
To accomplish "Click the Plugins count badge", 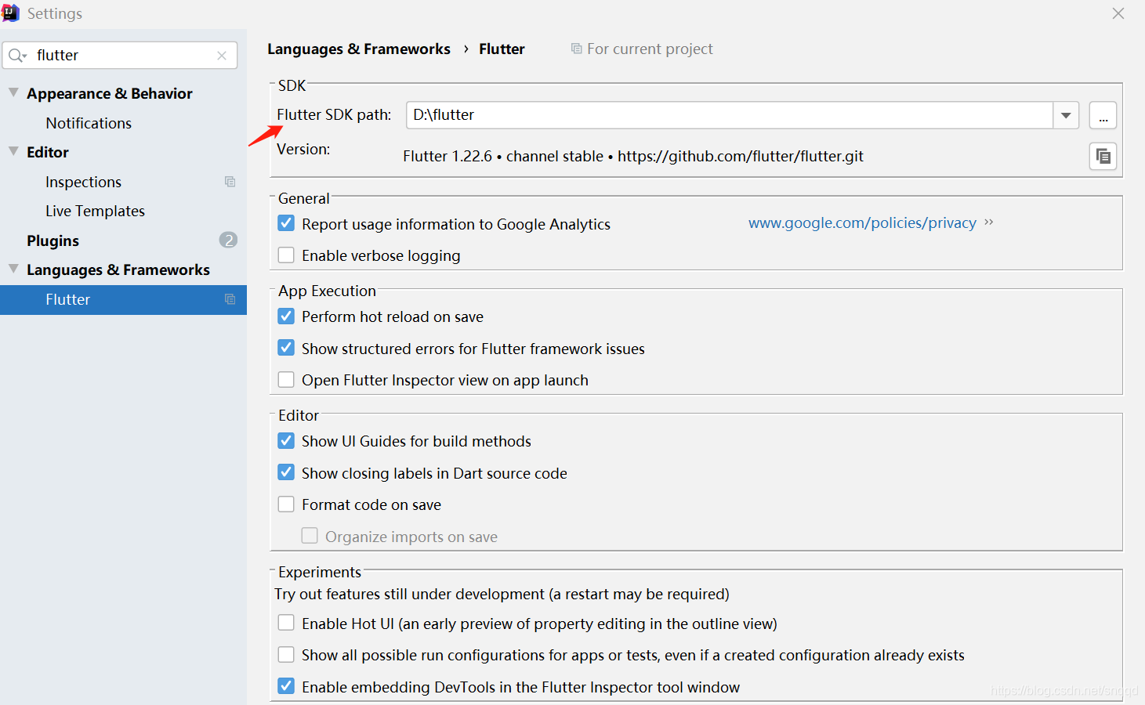I will pyautogui.click(x=228, y=240).
